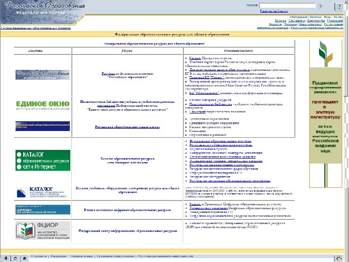Screen dimensions: 349x262
Task: Open Конференции, выставки, конкурсы, олимпиады link
Action: click(x=226, y=153)
